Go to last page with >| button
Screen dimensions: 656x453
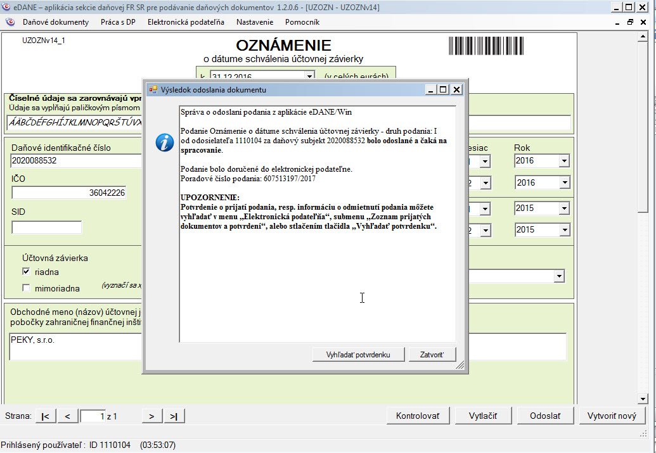click(174, 416)
